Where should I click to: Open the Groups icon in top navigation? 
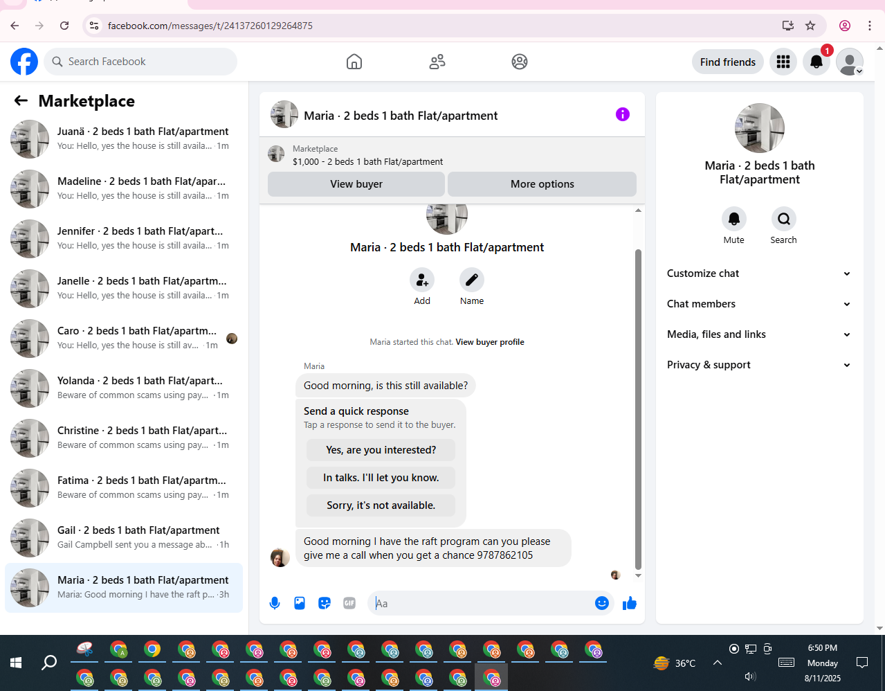[x=520, y=62]
